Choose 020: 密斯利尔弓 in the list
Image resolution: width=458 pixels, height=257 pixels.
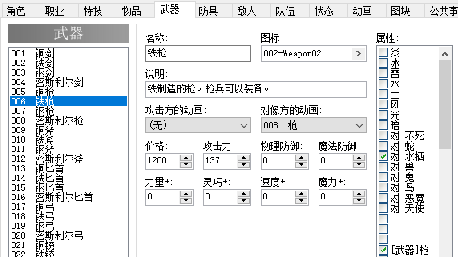pyautogui.click(x=69, y=235)
